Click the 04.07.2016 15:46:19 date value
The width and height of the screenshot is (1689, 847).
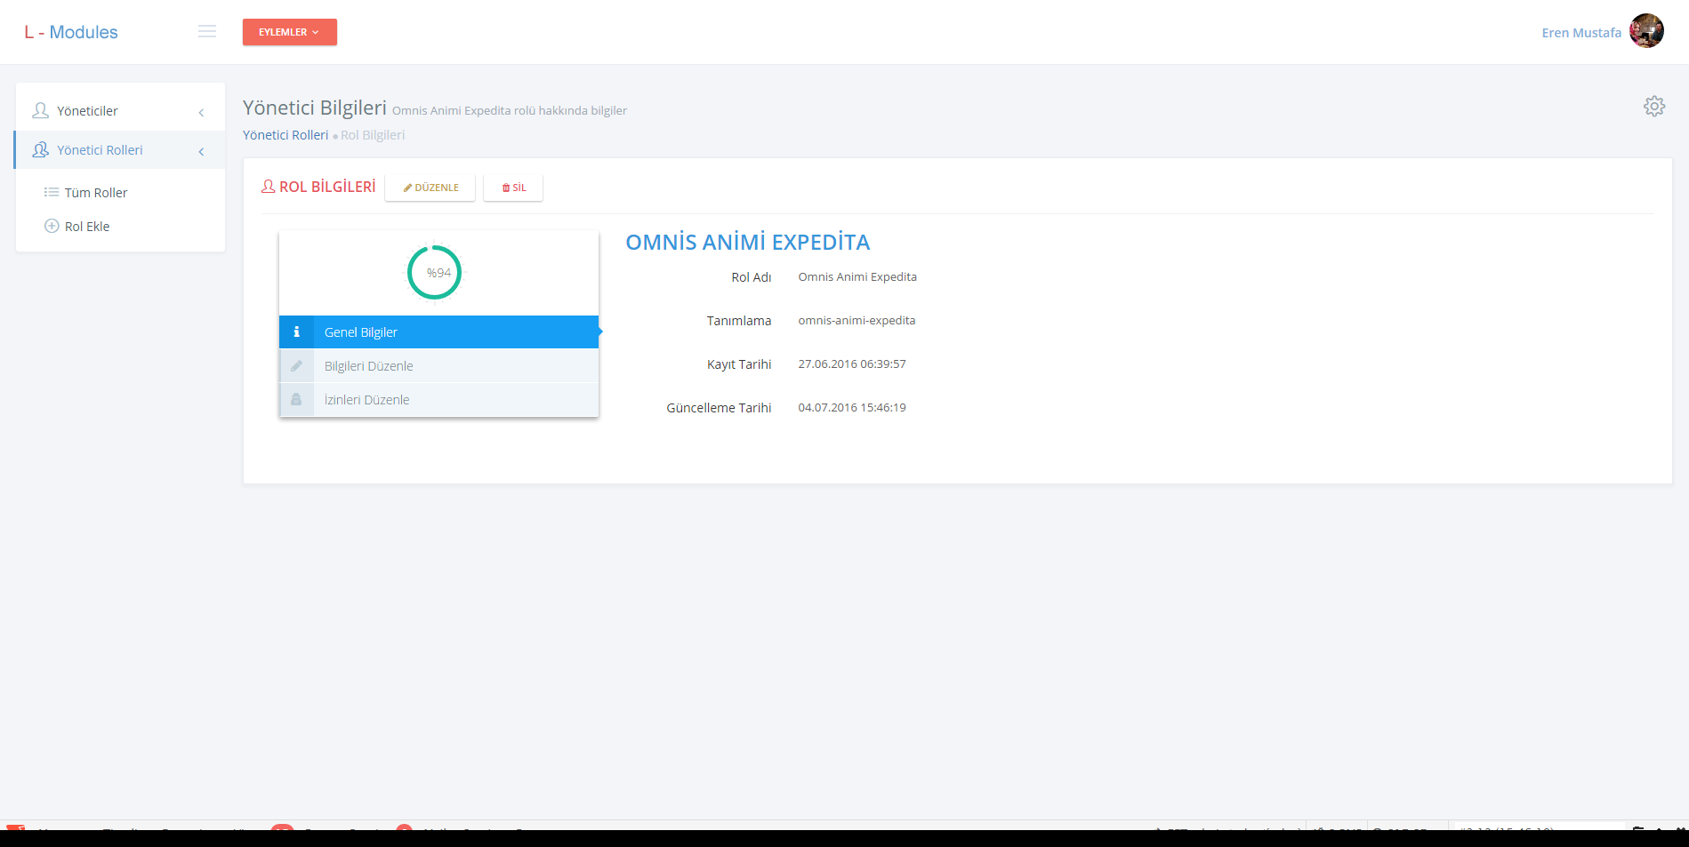[x=852, y=407]
